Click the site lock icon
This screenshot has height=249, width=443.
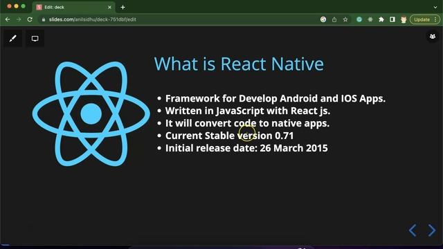click(x=43, y=19)
